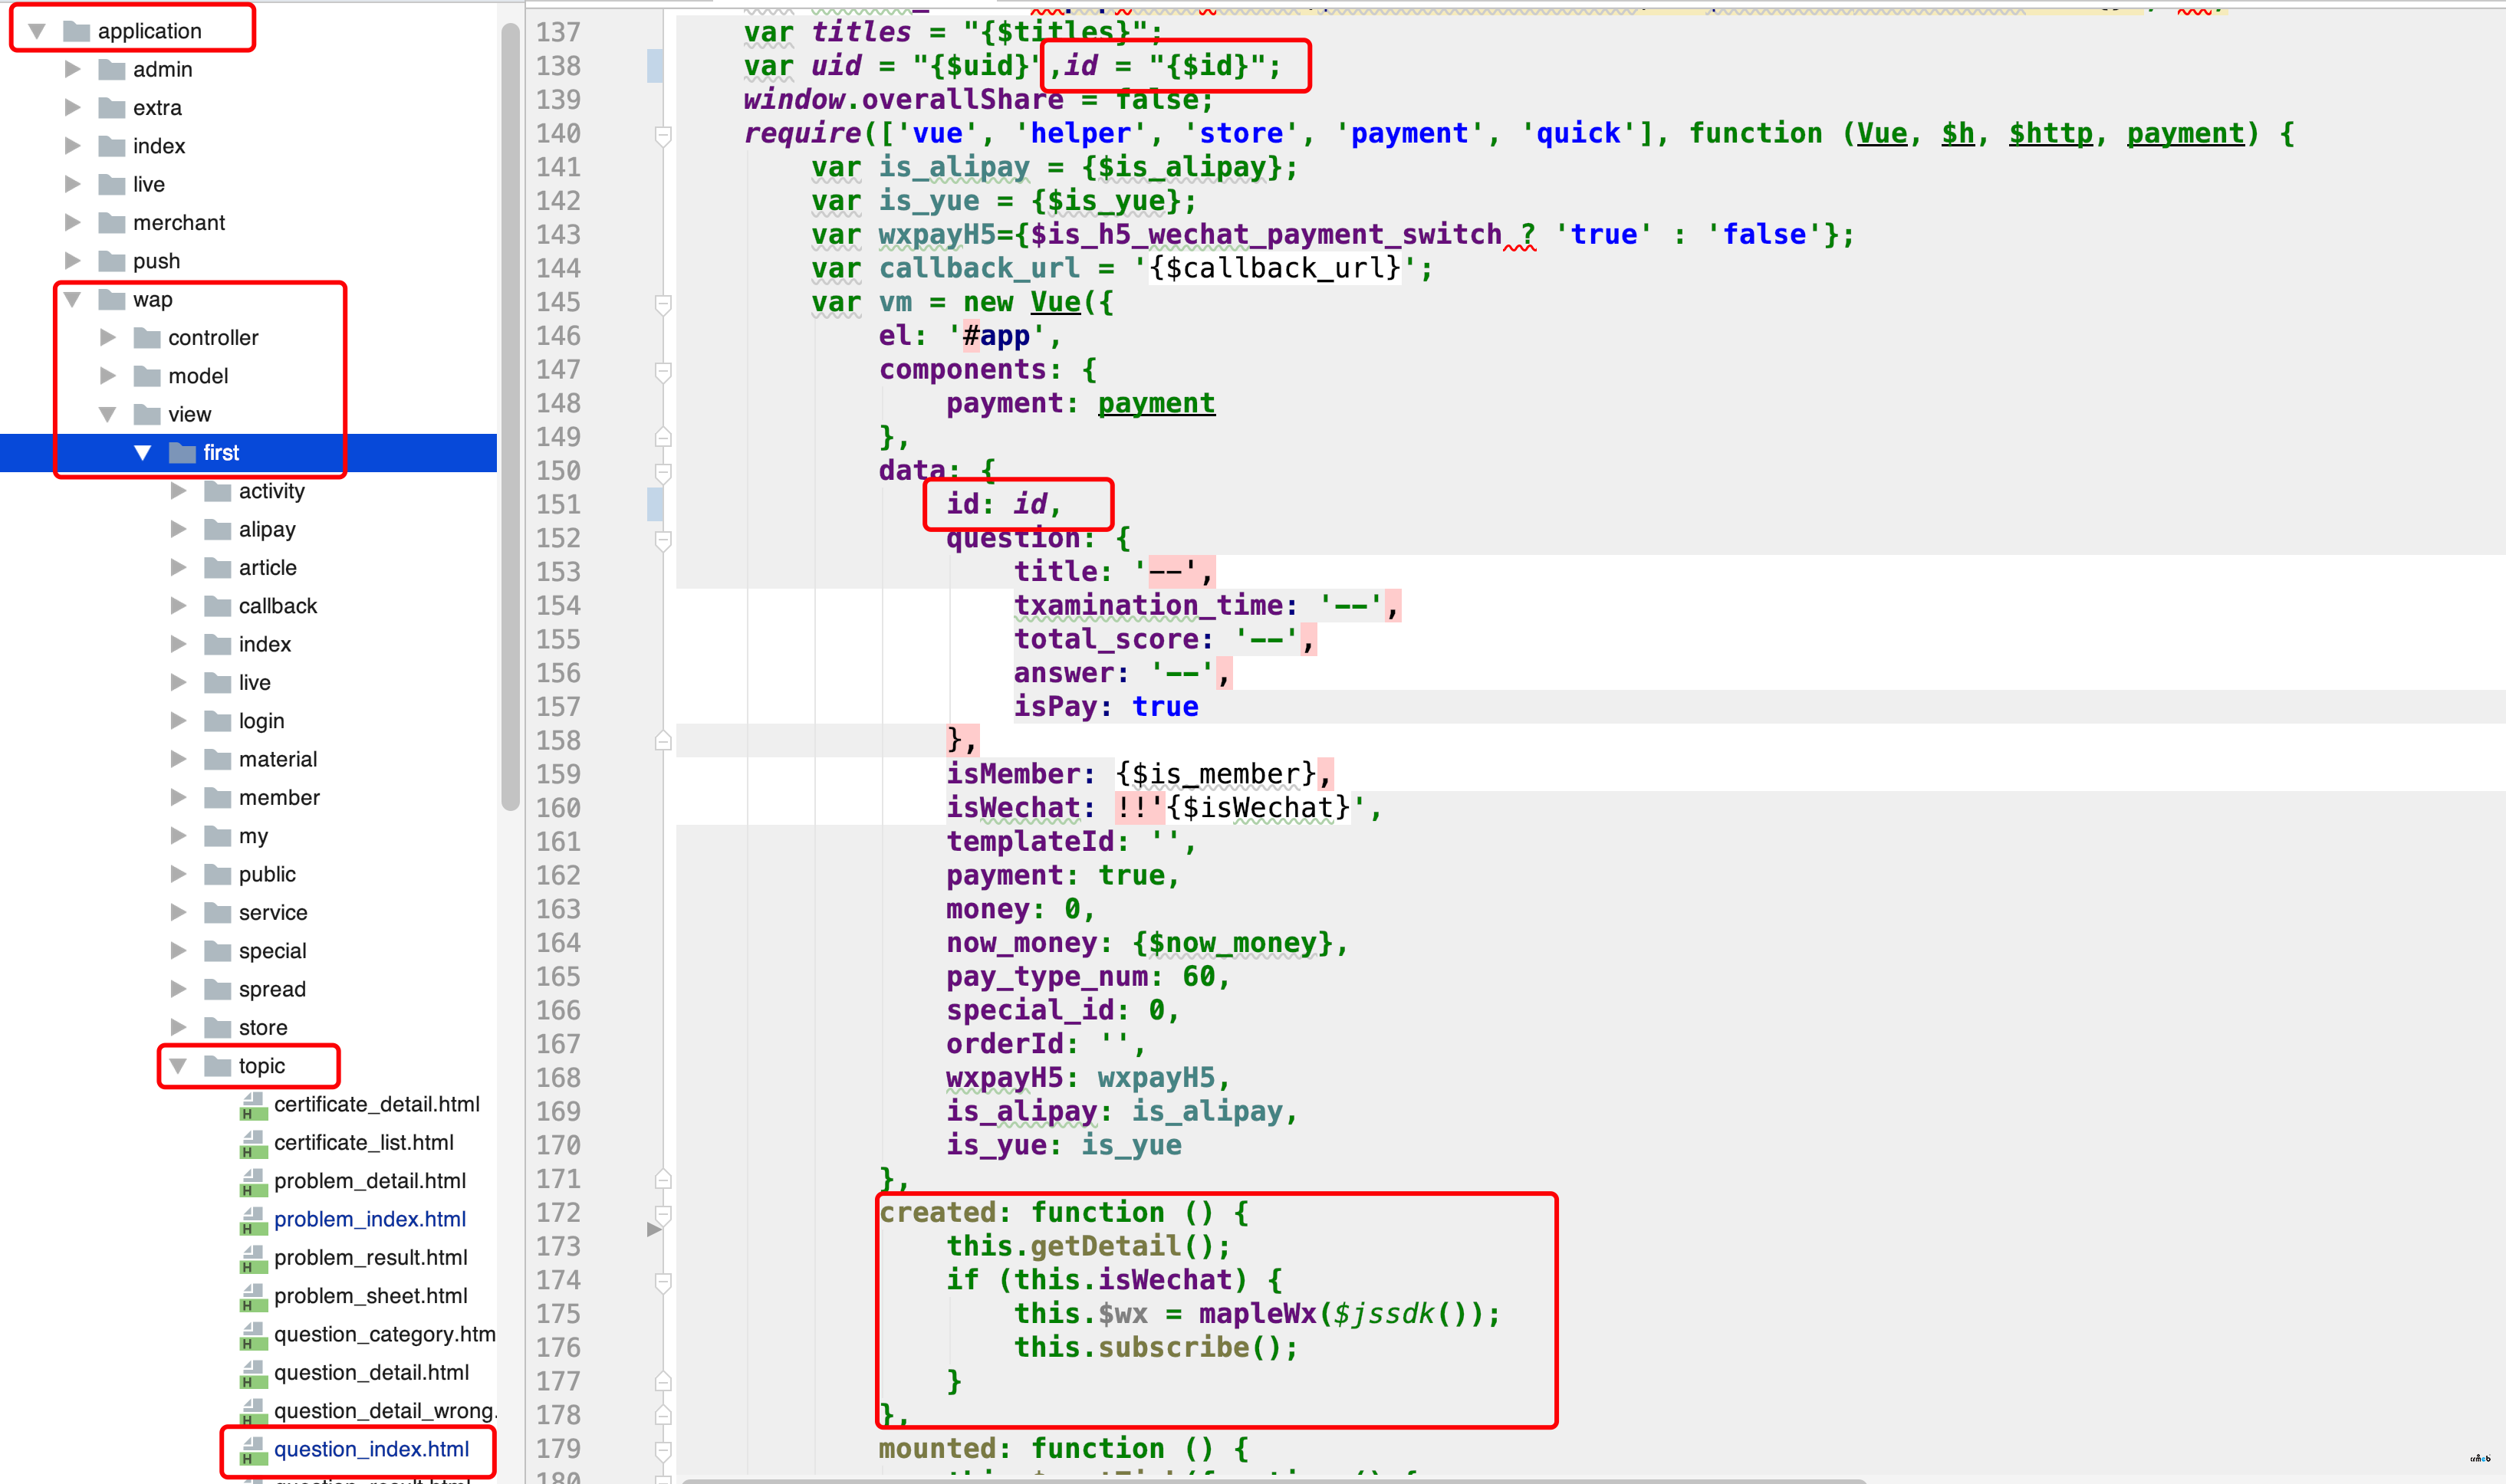Toggle code fold marker at line 171
This screenshot has width=2506, height=1484.
point(663,1179)
